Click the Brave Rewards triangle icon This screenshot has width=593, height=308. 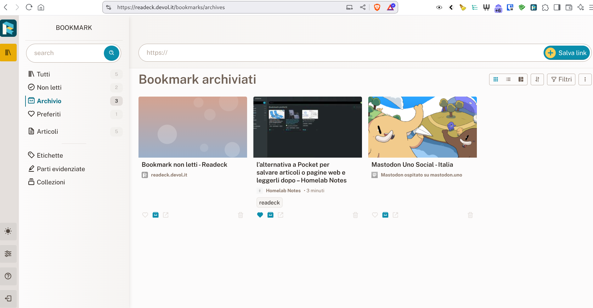point(391,7)
